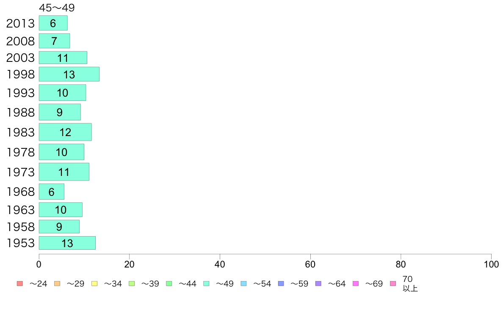The height and width of the screenshot is (312, 503).
Task: Click the 1983 bar with value 12
Action: [x=66, y=132]
